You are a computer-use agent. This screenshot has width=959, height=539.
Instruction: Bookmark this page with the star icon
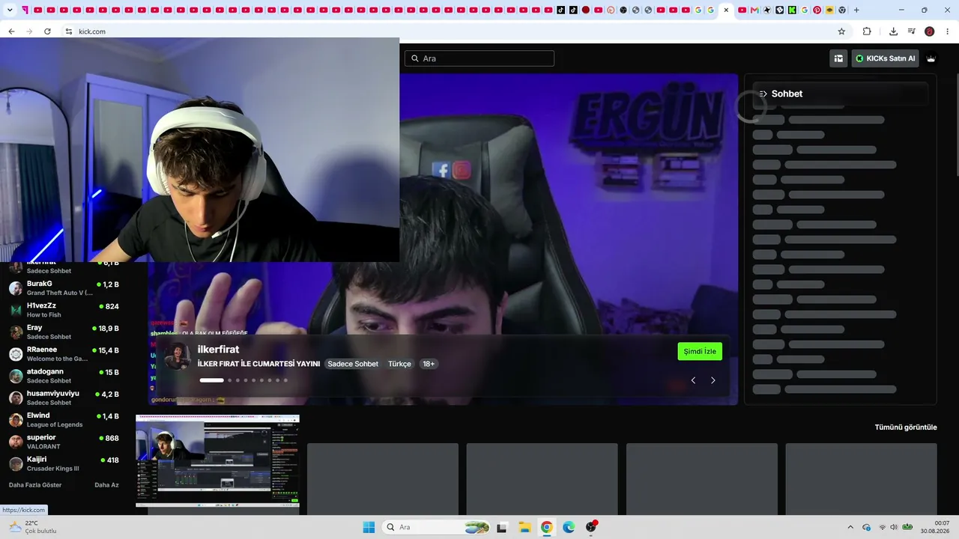[x=841, y=31]
